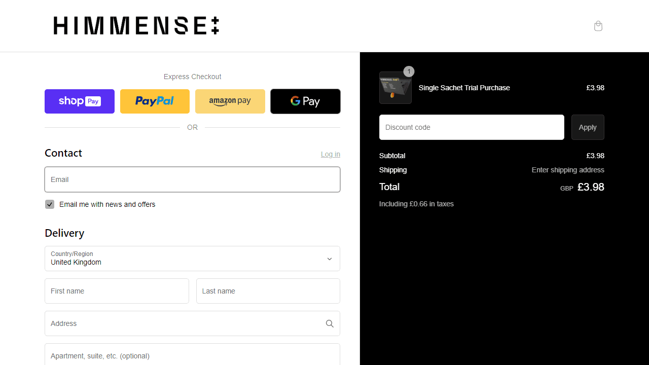Viewport: 649px width, 365px height.
Task: Untick Email me with news and offers
Action: 50,204
